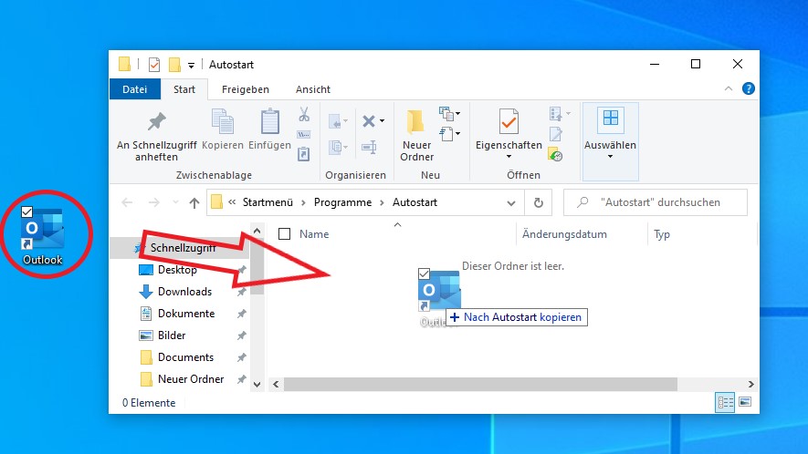Viewport: 808px width, 454px height.
Task: Click the refresh icon beside address bar
Action: (x=539, y=202)
